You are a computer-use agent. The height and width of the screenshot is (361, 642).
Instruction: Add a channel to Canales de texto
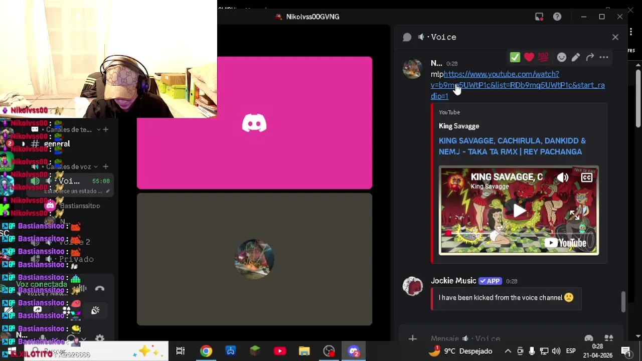point(105,129)
